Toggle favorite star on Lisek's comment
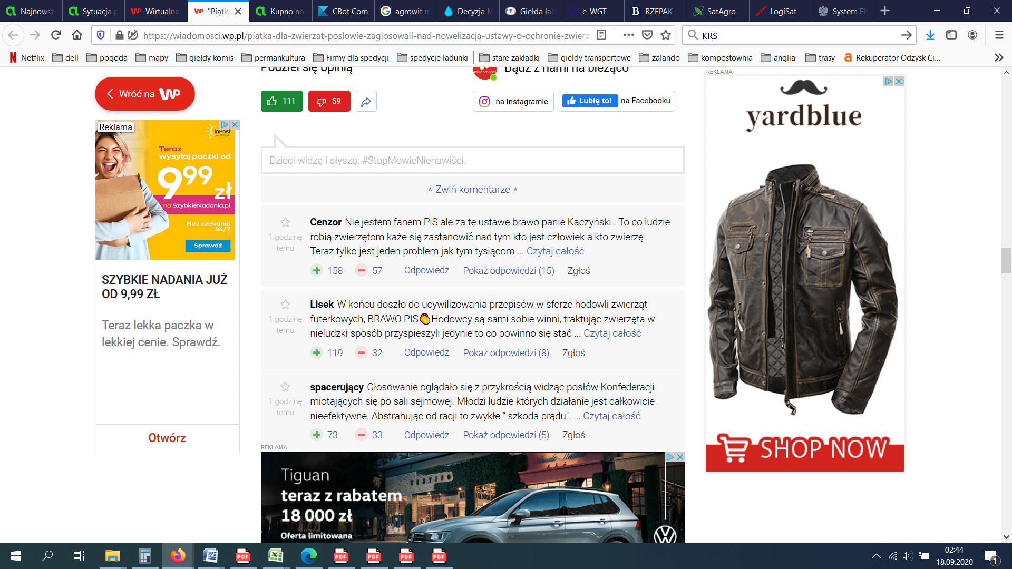Viewport: 1012px width, 569px height. pos(285,305)
